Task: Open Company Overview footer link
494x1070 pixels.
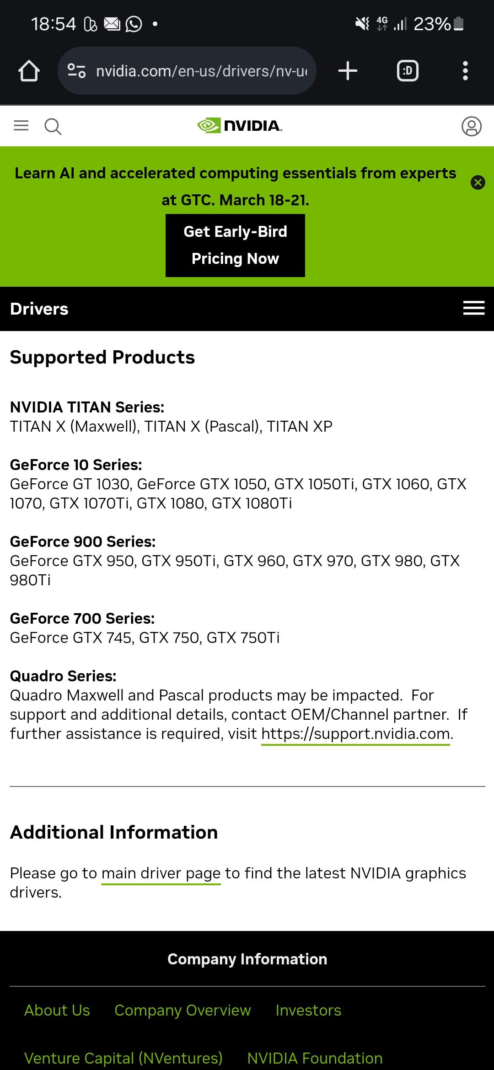Action: (x=183, y=1010)
